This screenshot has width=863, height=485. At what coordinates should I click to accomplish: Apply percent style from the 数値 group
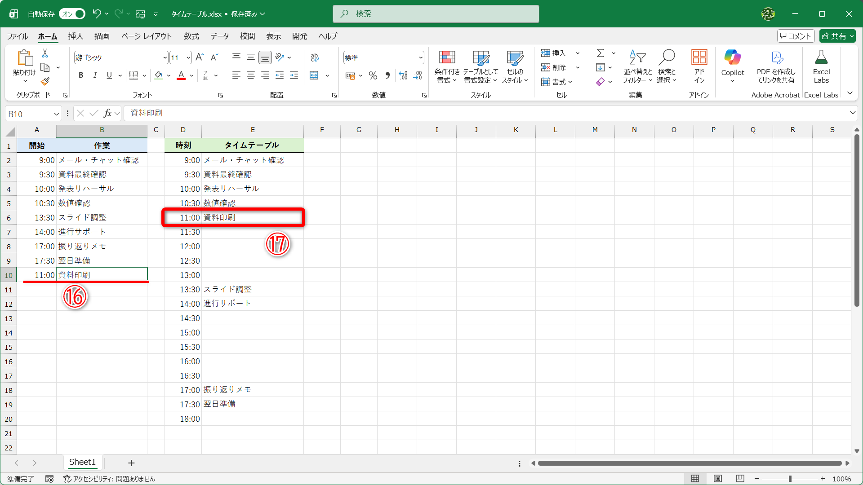(373, 75)
